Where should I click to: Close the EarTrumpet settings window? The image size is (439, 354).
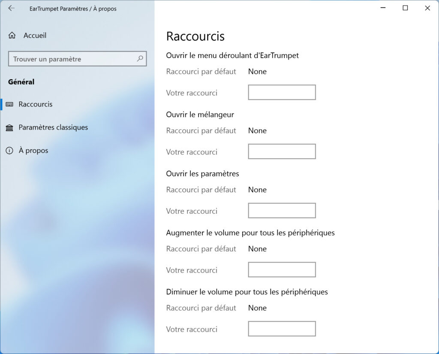427,8
